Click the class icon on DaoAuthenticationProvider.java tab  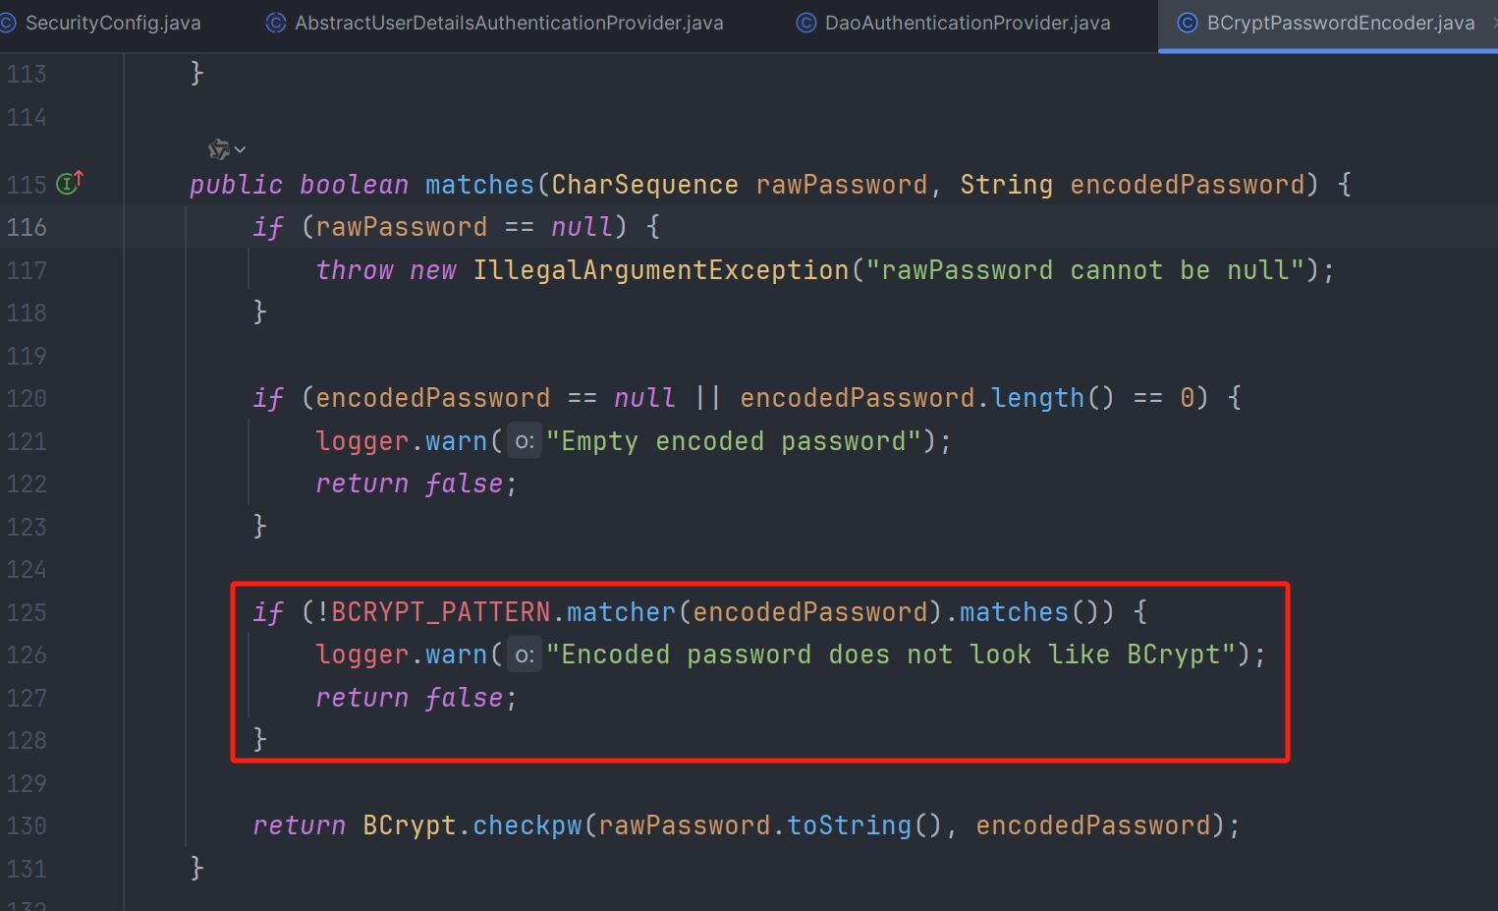[805, 23]
